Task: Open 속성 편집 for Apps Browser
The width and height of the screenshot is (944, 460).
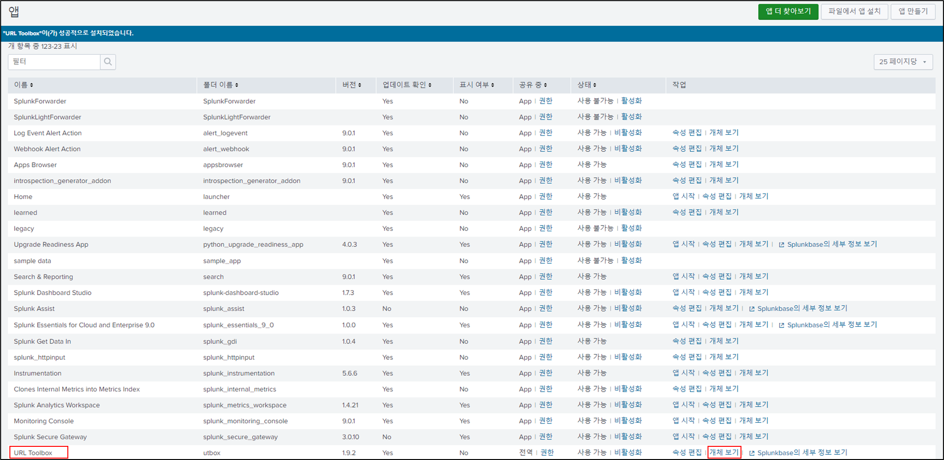Action: click(x=687, y=165)
